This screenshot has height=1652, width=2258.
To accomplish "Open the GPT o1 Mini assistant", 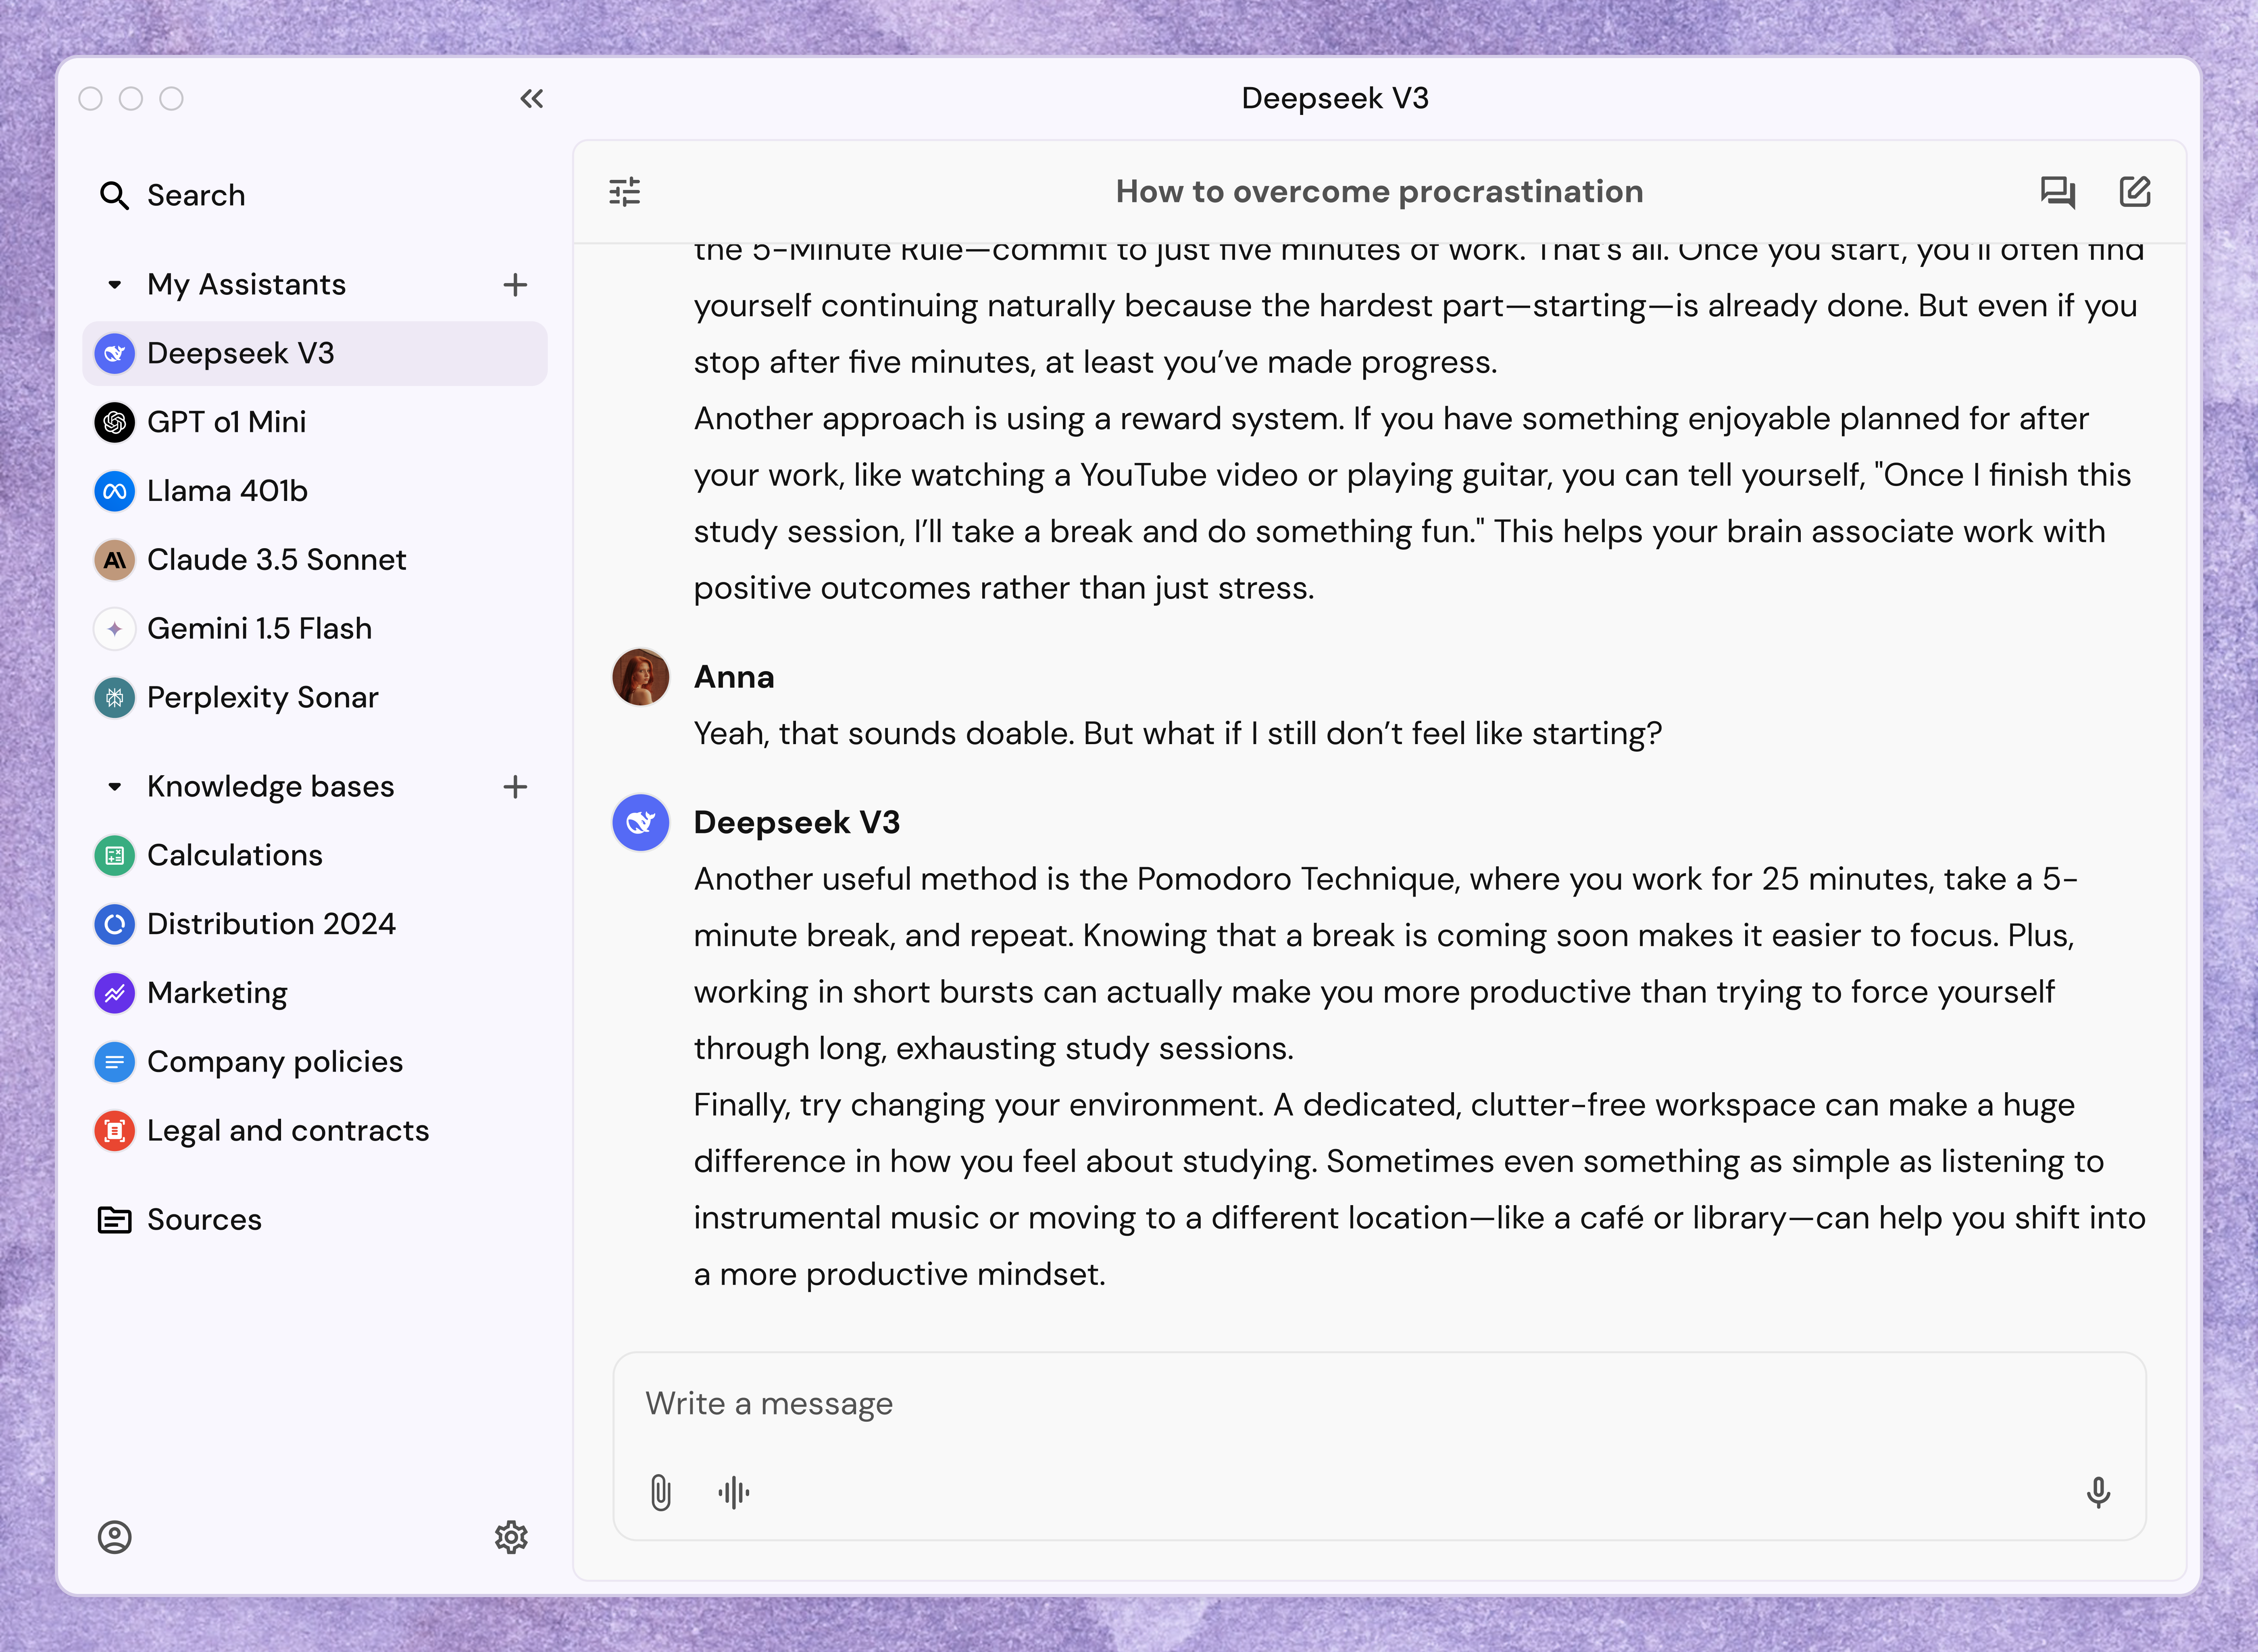I will pos(315,422).
